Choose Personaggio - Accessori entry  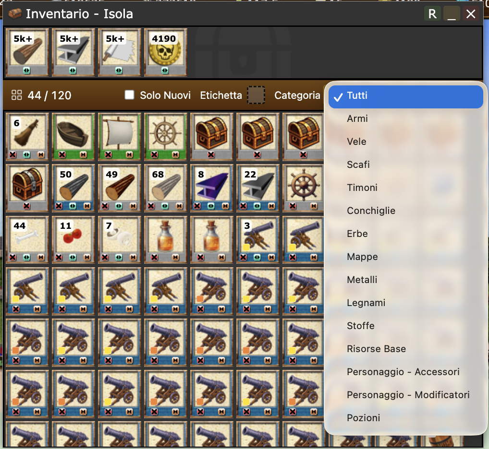click(x=403, y=372)
